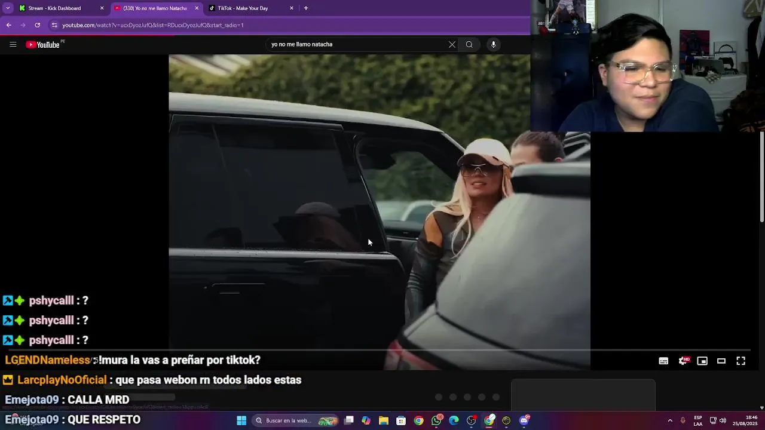Clear the YouTube search box with X
765x430 pixels.
(x=452, y=44)
